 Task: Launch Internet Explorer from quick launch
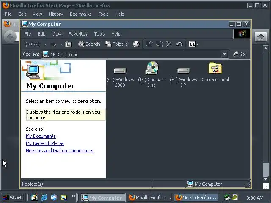pyautogui.click(x=44, y=198)
